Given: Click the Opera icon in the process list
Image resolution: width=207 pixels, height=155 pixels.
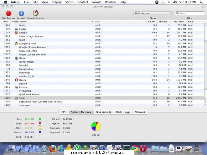Looking at the screenshot, I should [16, 80].
